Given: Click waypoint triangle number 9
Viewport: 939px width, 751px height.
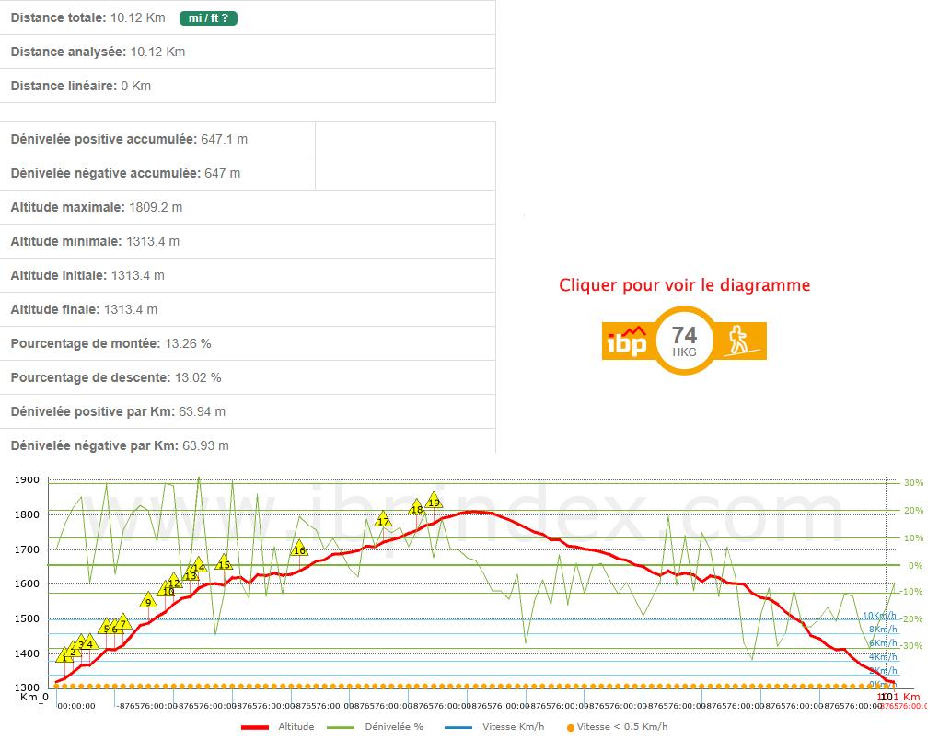Looking at the screenshot, I should 148,602.
